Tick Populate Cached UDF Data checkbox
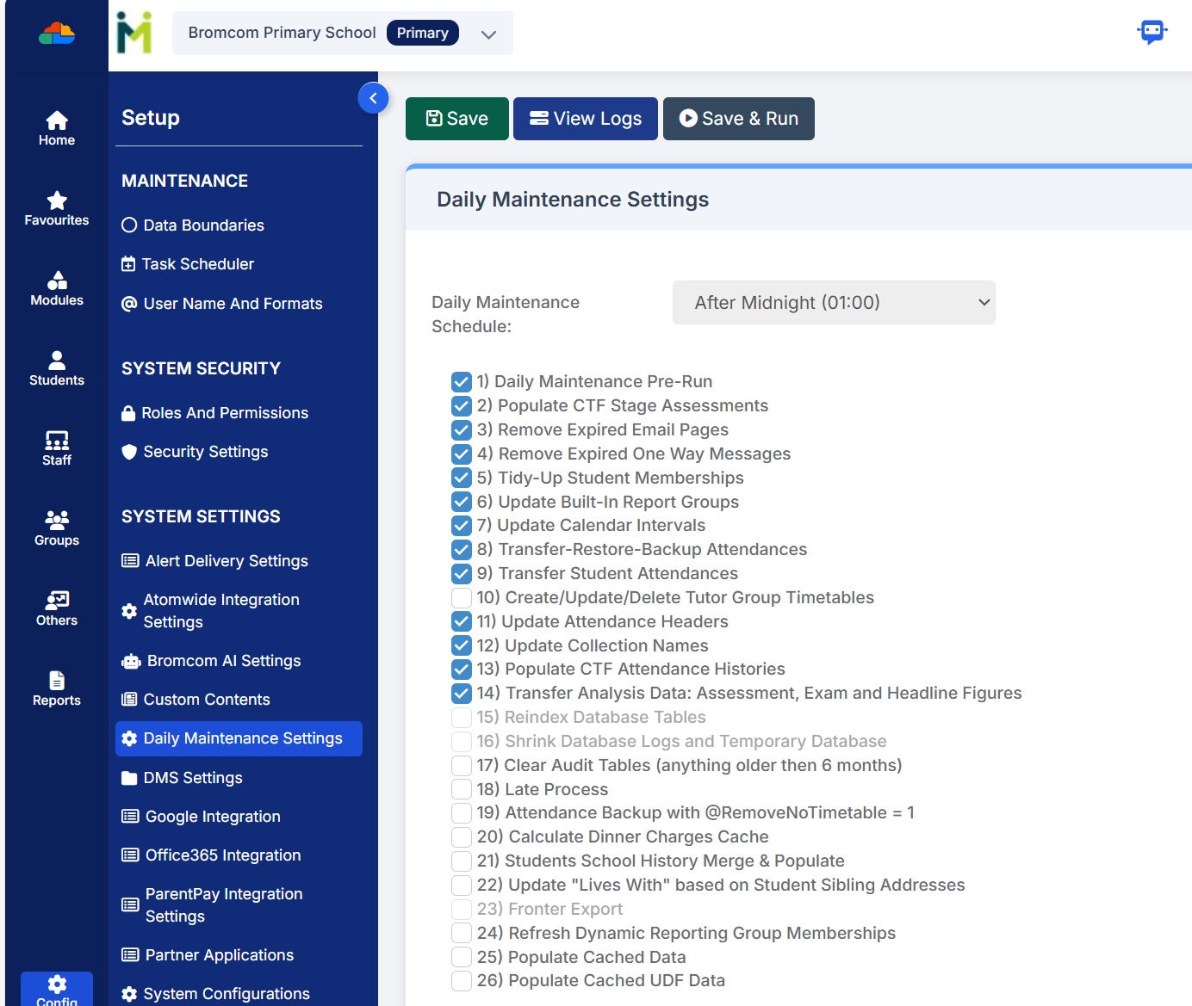 [x=462, y=981]
